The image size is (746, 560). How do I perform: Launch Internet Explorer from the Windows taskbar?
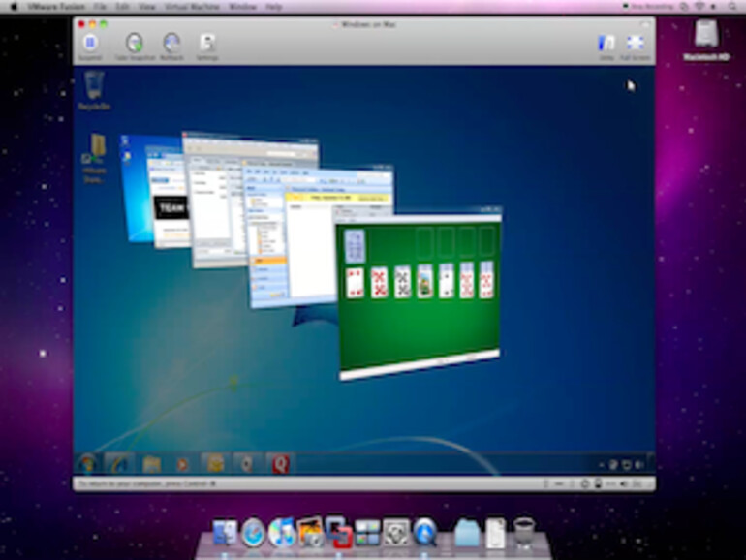click(119, 464)
